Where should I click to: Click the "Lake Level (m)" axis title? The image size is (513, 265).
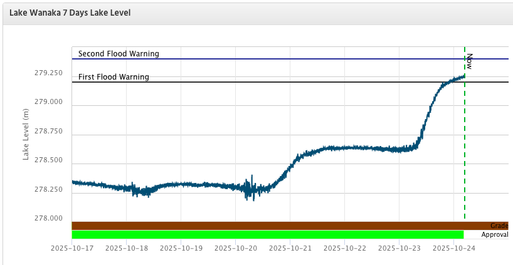point(26,133)
